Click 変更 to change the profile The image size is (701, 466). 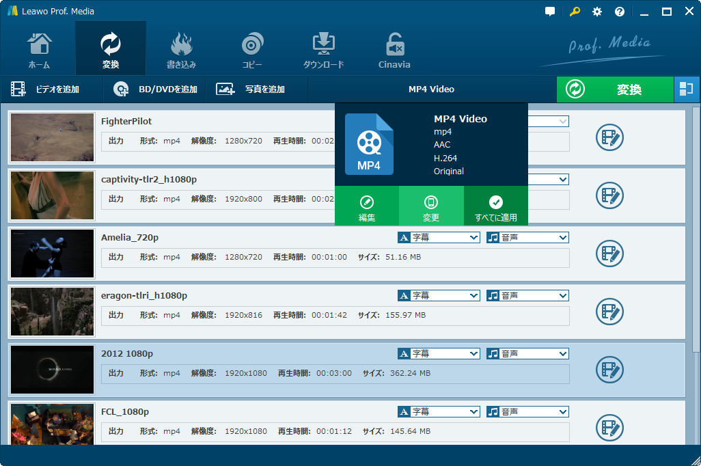pyautogui.click(x=431, y=208)
